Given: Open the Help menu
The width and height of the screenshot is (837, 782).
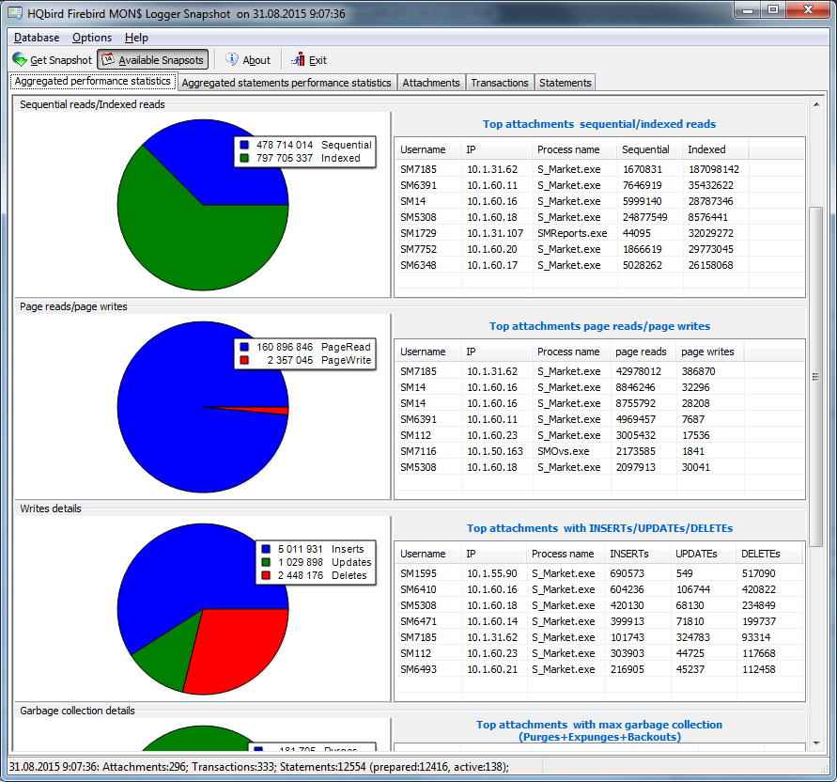Looking at the screenshot, I should 136,38.
